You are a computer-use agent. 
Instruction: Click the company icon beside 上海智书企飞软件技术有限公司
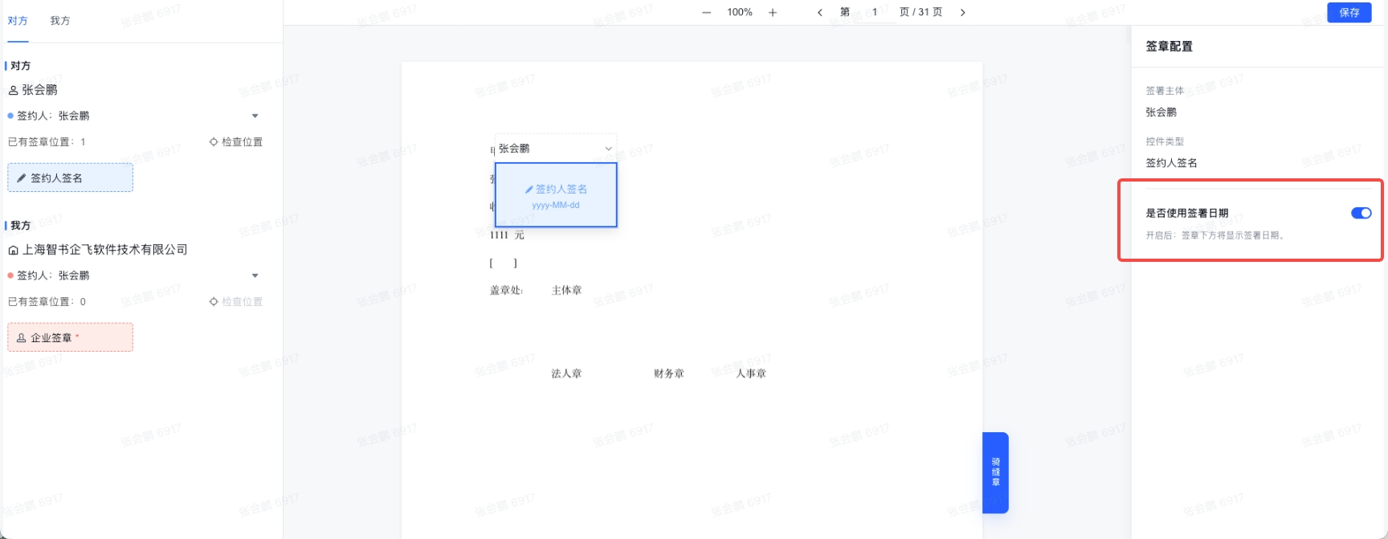pyautogui.click(x=13, y=250)
